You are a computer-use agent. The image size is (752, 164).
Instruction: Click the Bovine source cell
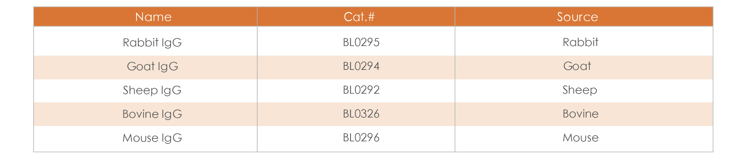tap(584, 114)
